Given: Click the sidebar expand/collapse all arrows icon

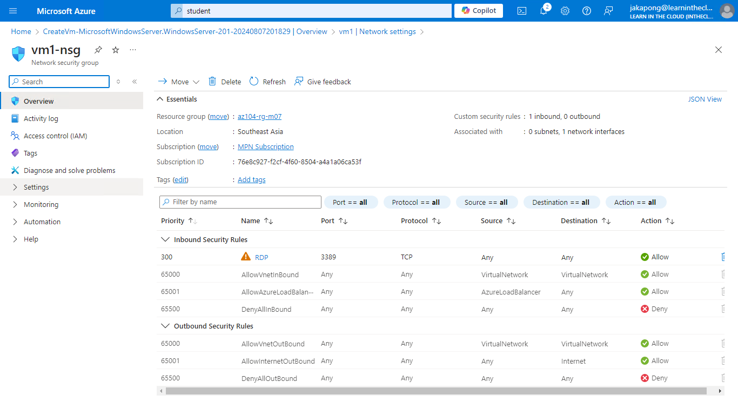Looking at the screenshot, I should point(118,82).
